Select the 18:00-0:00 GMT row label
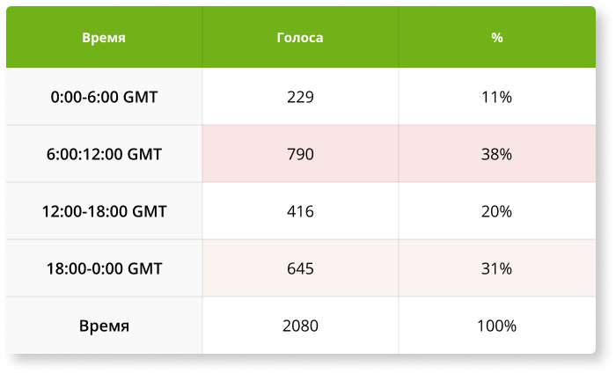The image size is (616, 374). [x=104, y=268]
